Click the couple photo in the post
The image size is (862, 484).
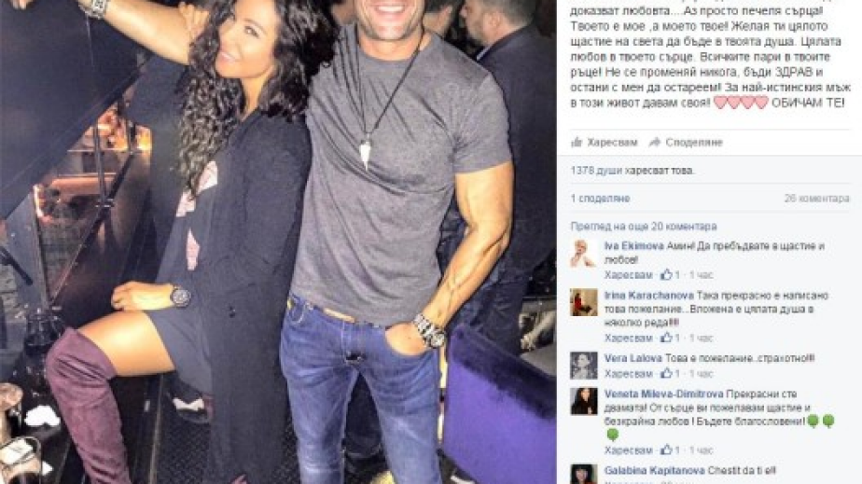click(278, 242)
